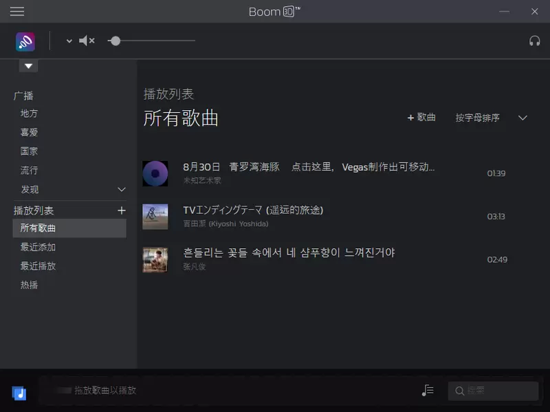Click the blue music note player icon
Viewport: 550px width, 412px height.
coord(19,393)
